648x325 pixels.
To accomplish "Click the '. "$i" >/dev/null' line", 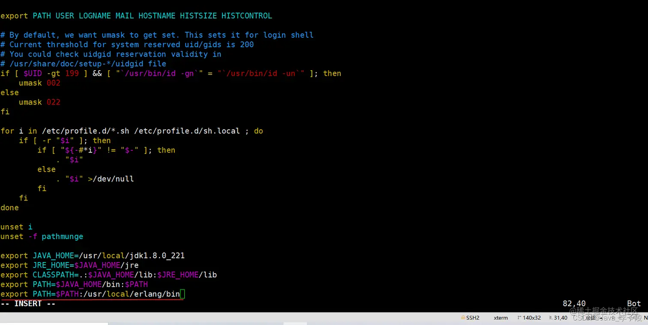I will 95,179.
